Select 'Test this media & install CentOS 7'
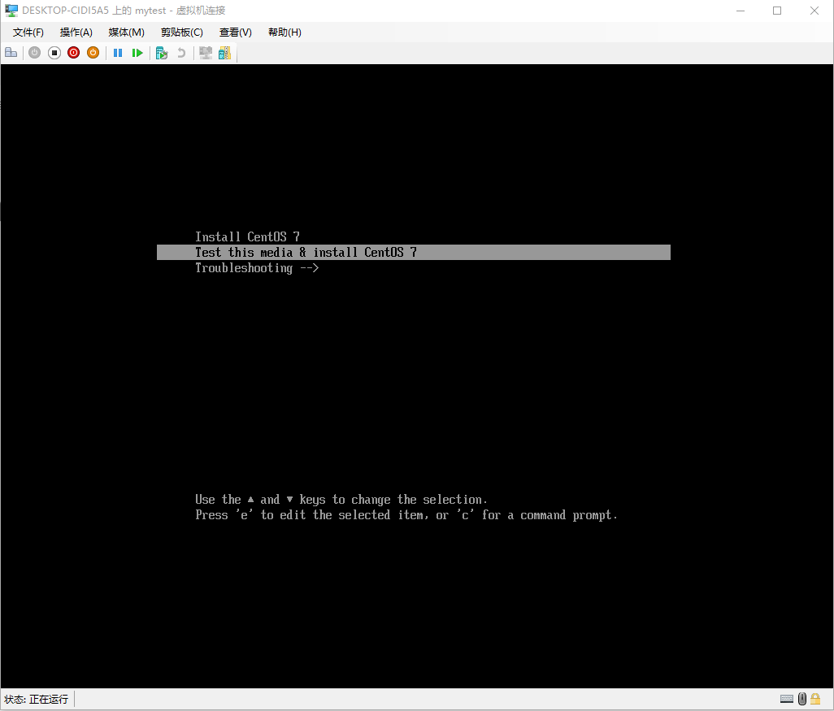The height and width of the screenshot is (711, 834). click(x=413, y=252)
